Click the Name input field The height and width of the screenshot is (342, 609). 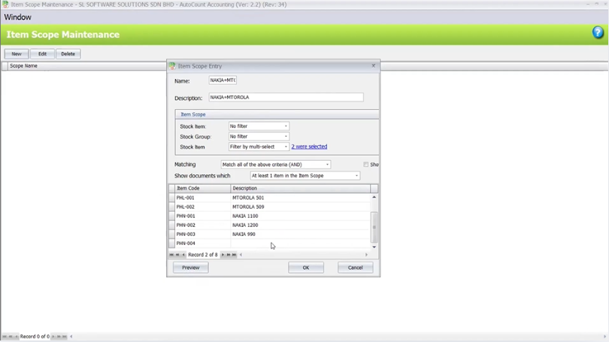point(223,80)
